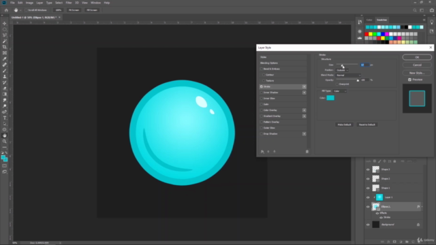Image resolution: width=436 pixels, height=245 pixels.
Task: Click the Home icon in options bar
Action: click(x=6, y=10)
